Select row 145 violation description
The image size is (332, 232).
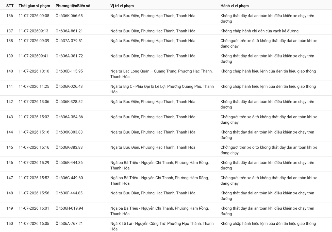[x=269, y=150]
